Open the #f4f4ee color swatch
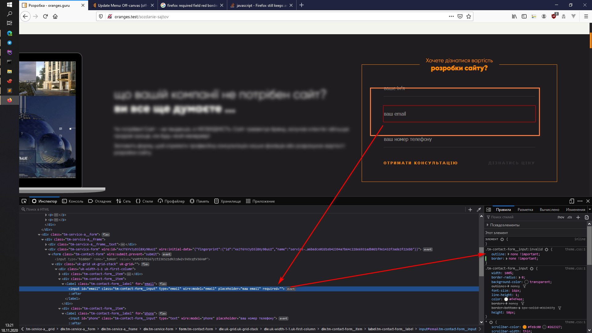Image resolution: width=592 pixels, height=333 pixels. (x=506, y=299)
